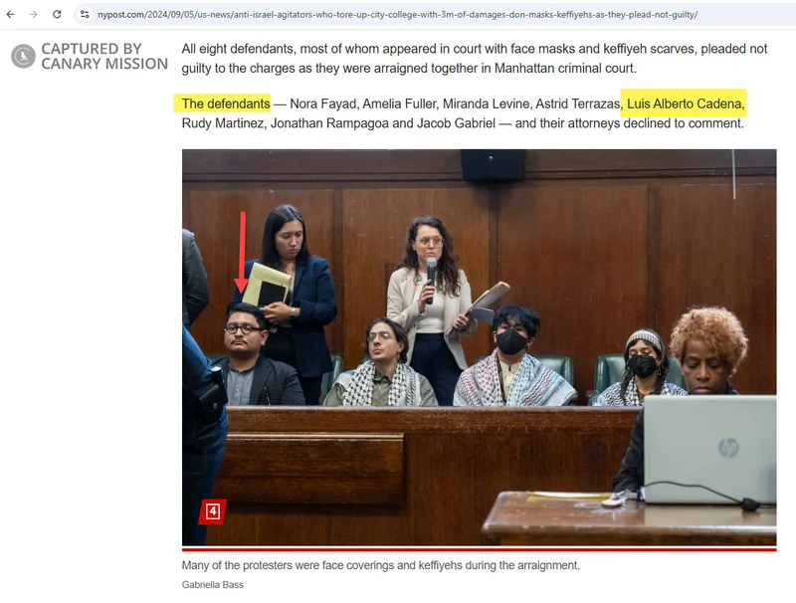This screenshot has width=796, height=603.
Task: Click the browser forward arrow
Action: click(x=34, y=14)
